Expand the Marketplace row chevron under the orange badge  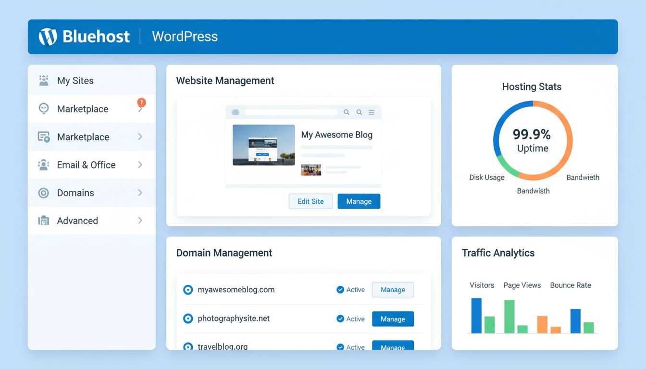(140, 110)
